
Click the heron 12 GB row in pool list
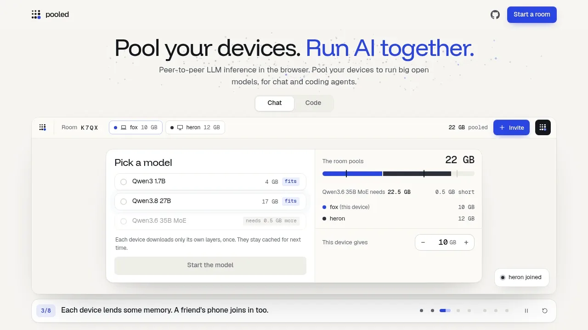[x=398, y=219]
